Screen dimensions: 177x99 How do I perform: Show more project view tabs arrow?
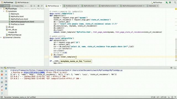(x=26, y=6)
